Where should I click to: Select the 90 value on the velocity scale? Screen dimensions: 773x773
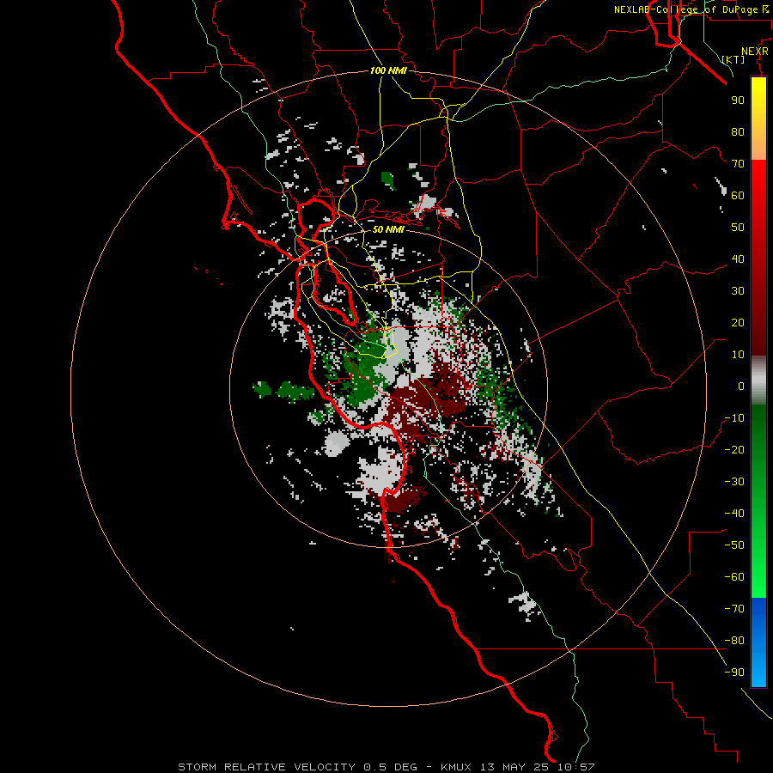click(x=738, y=100)
